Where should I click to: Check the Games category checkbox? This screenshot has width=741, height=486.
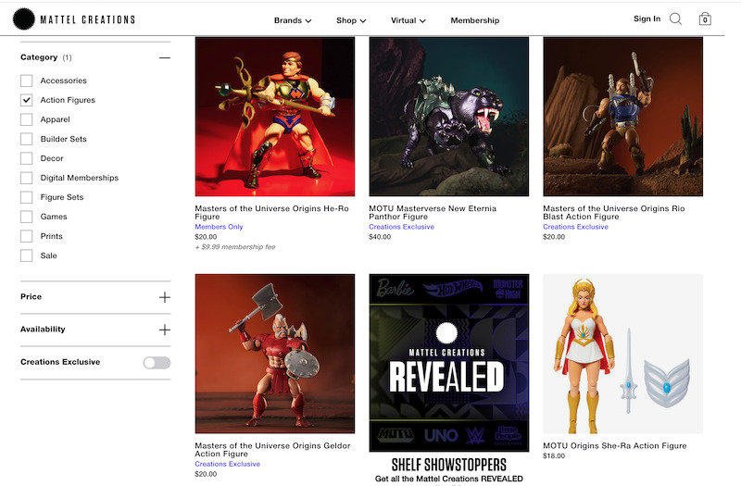(27, 217)
